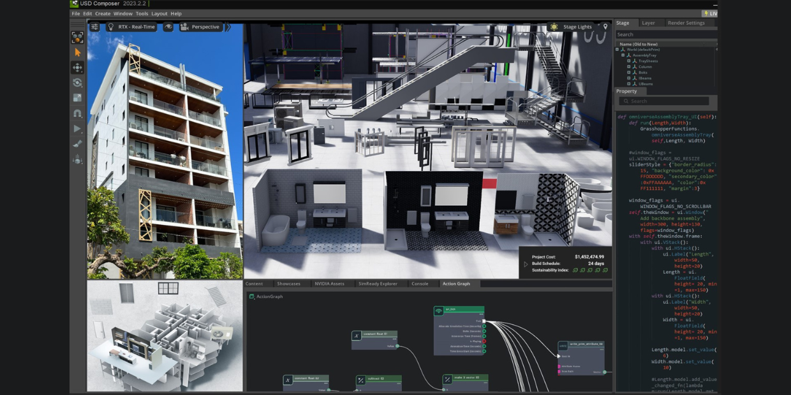This screenshot has width=791, height=395.
Task: Open the visibility eye menu in the viewport
Action: pos(168,27)
